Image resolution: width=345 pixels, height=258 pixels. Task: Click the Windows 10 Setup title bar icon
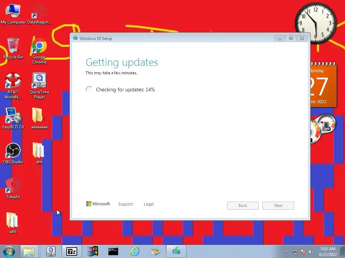(x=75, y=38)
